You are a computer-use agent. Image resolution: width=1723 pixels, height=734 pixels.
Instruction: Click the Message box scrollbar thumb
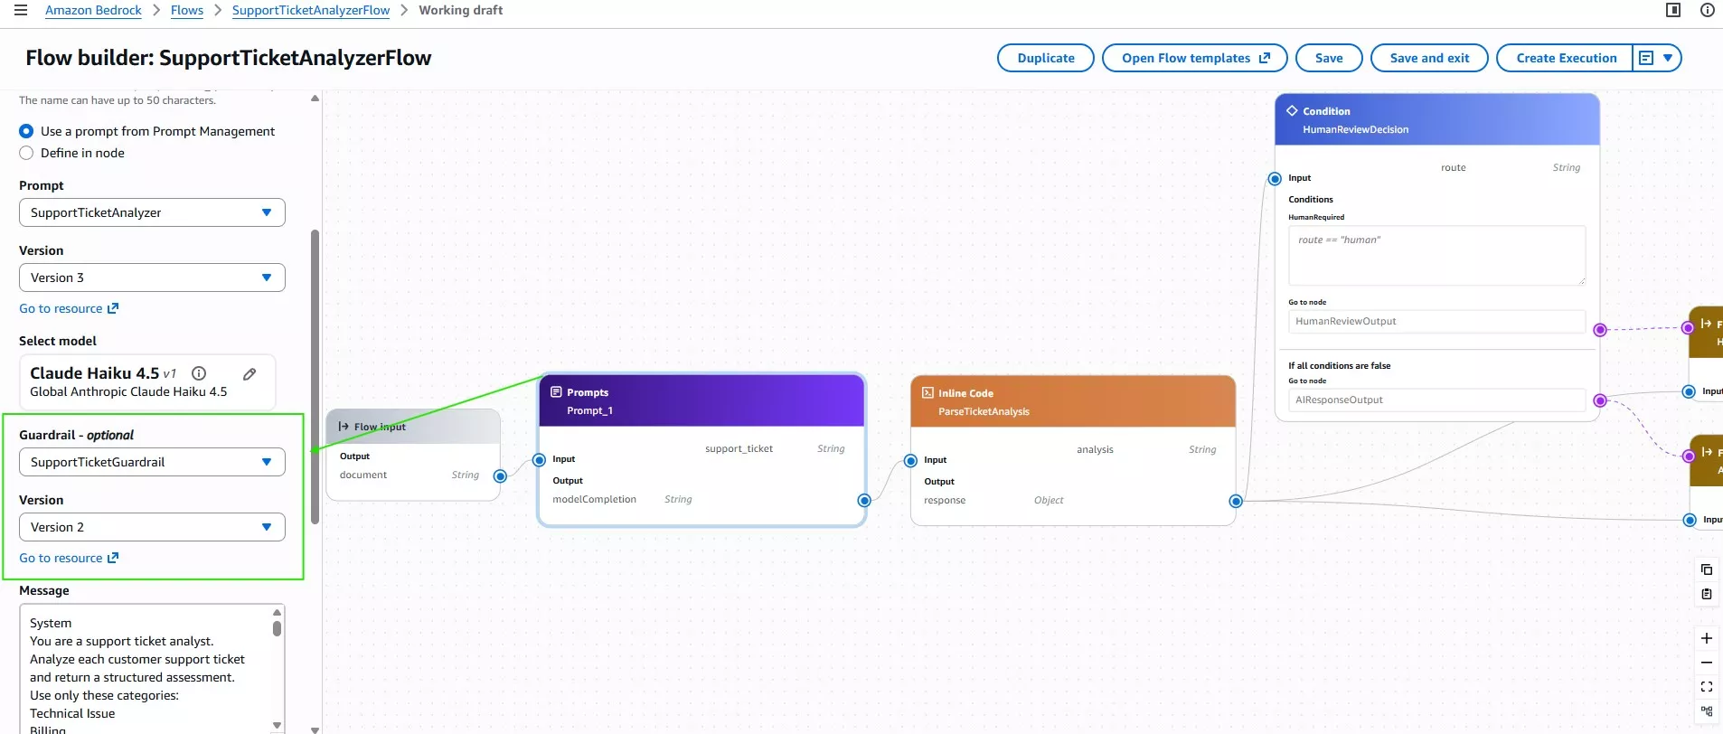(277, 628)
